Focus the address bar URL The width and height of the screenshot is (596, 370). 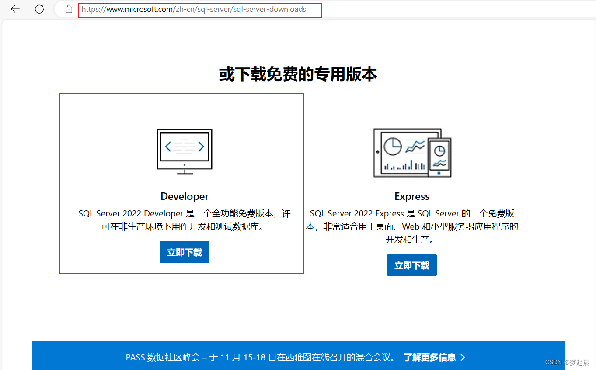point(194,9)
